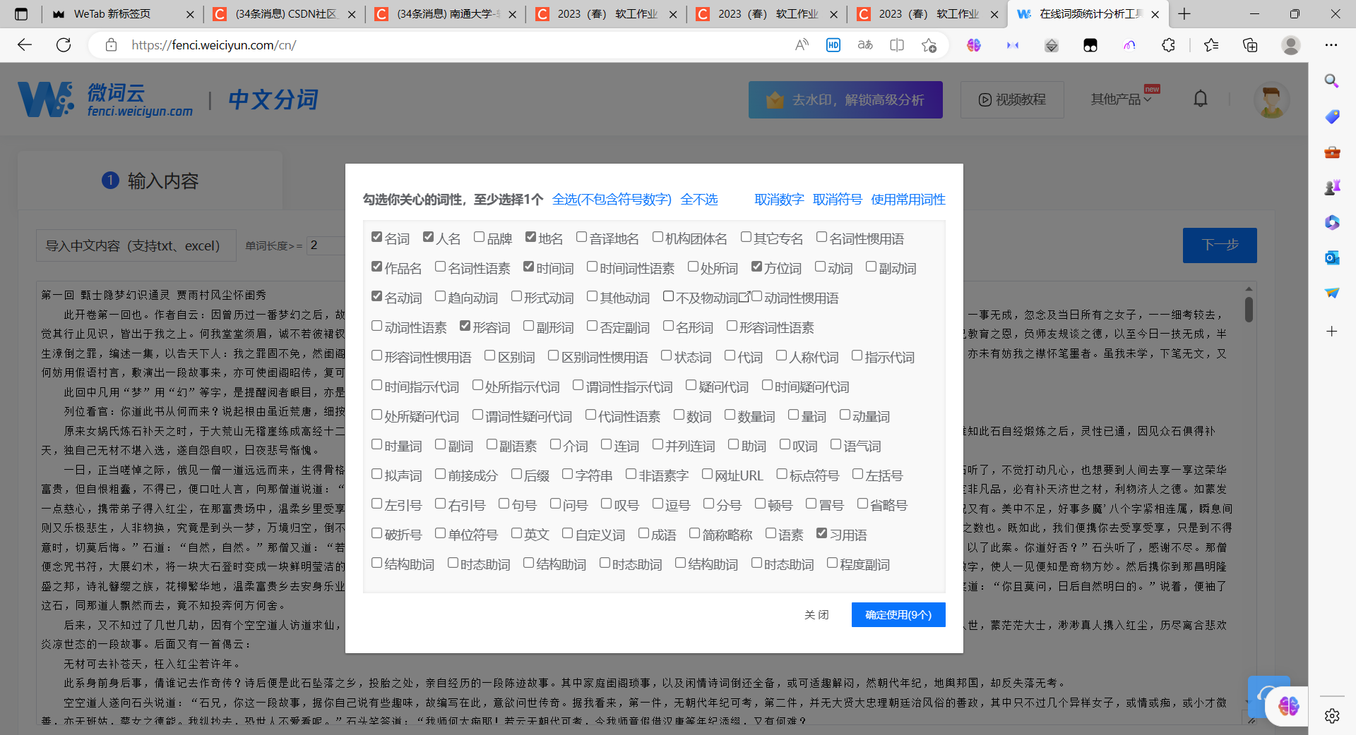1356x735 pixels.
Task: Check the 动词 checkbox
Action: pyautogui.click(x=821, y=267)
